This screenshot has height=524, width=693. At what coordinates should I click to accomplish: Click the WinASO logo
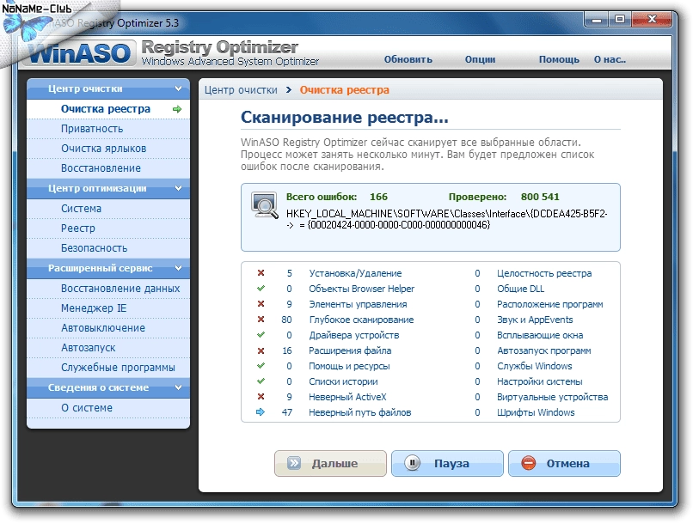tap(81, 53)
